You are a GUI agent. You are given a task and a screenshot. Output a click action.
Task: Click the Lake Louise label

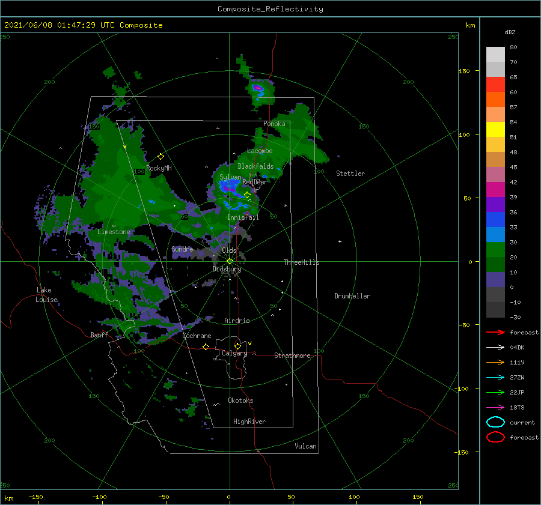[46, 295]
